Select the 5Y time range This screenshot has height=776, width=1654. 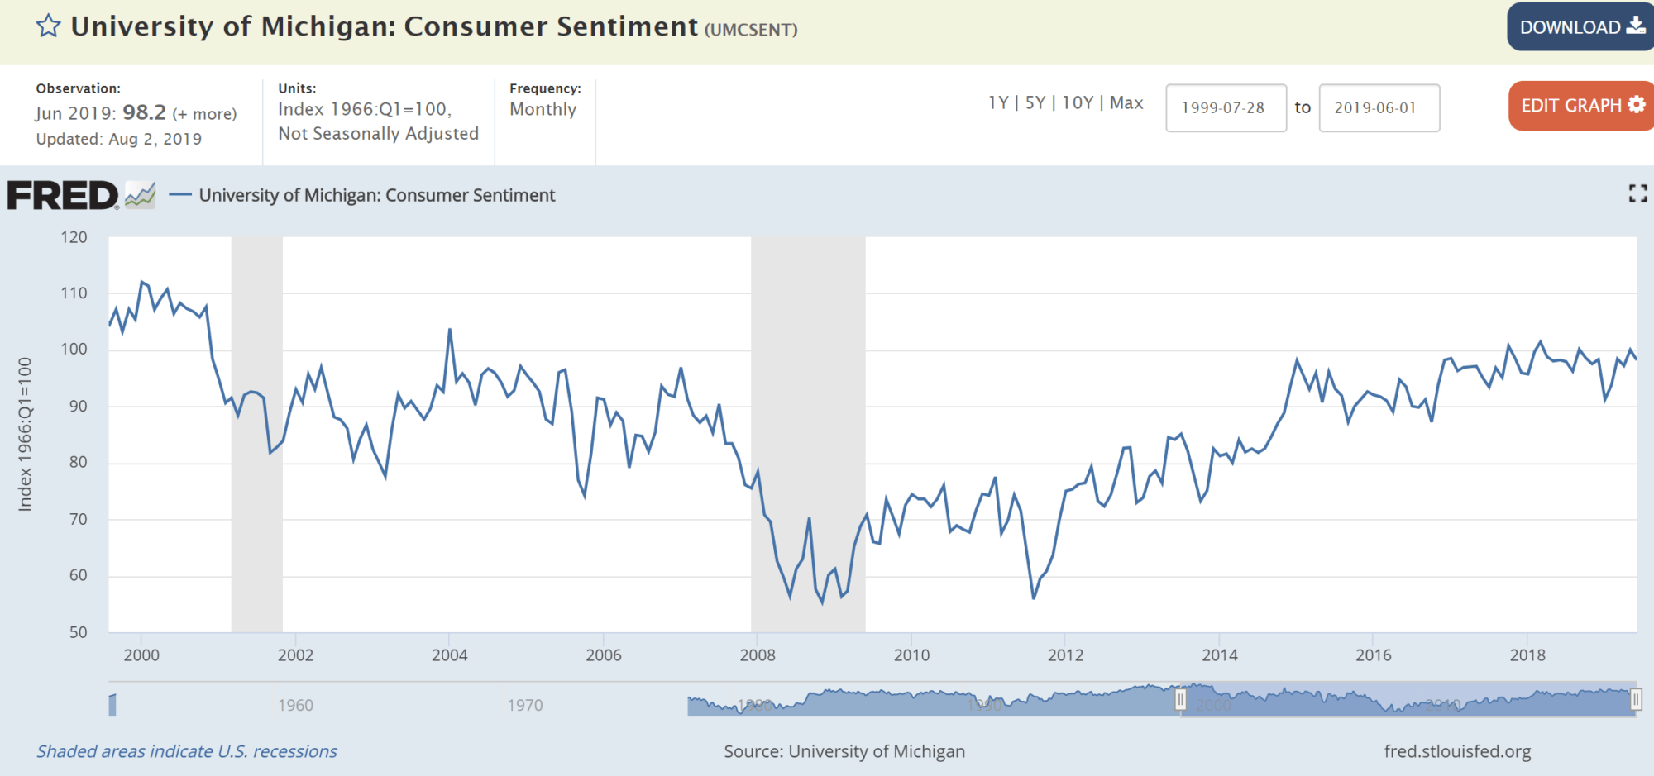(x=1035, y=103)
